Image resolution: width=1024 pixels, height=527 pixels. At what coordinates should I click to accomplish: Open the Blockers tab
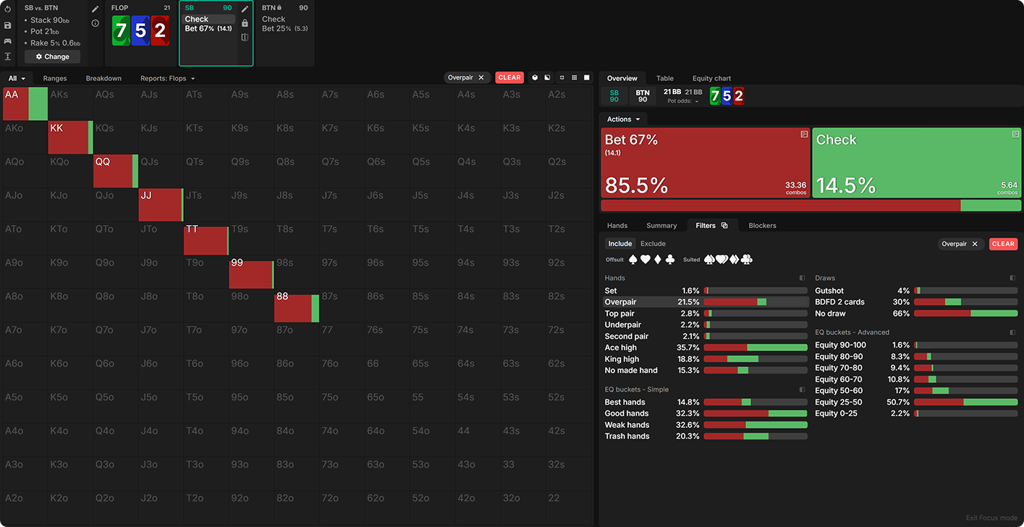point(762,226)
